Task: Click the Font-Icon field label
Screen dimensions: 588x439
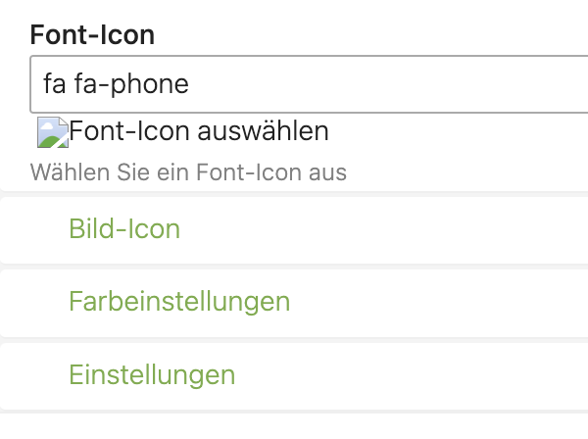Action: point(92,35)
